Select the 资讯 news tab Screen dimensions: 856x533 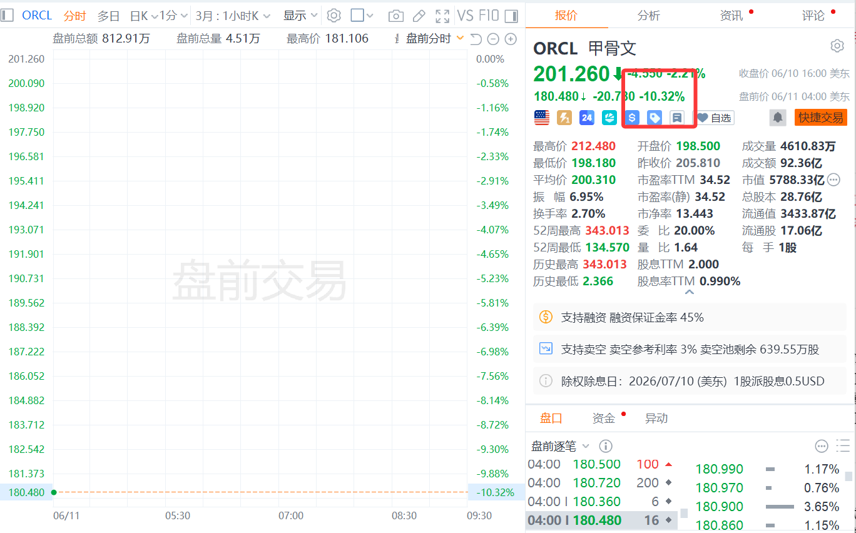click(731, 15)
